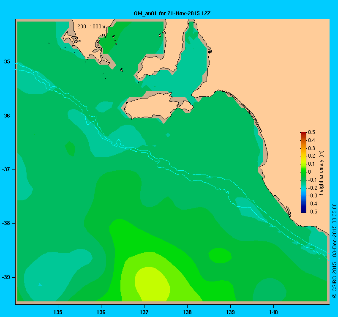Click the longitude label 136
The image size is (338, 317).
coord(101,312)
